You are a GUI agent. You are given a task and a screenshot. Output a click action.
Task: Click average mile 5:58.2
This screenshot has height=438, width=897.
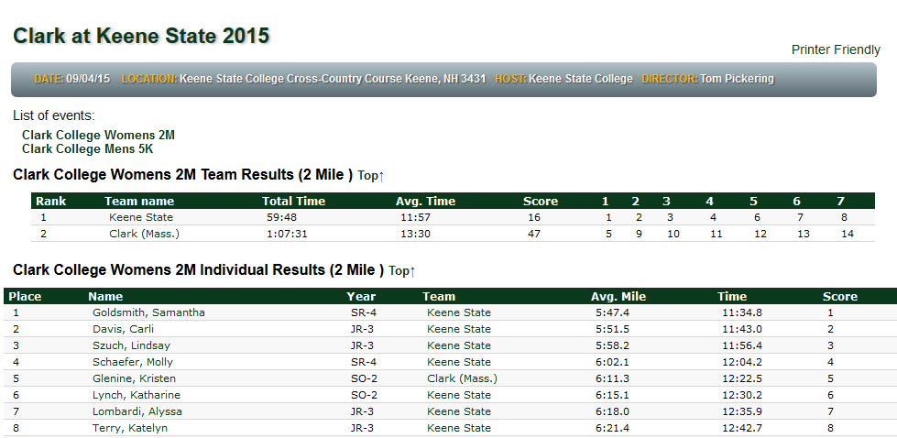tap(612, 346)
